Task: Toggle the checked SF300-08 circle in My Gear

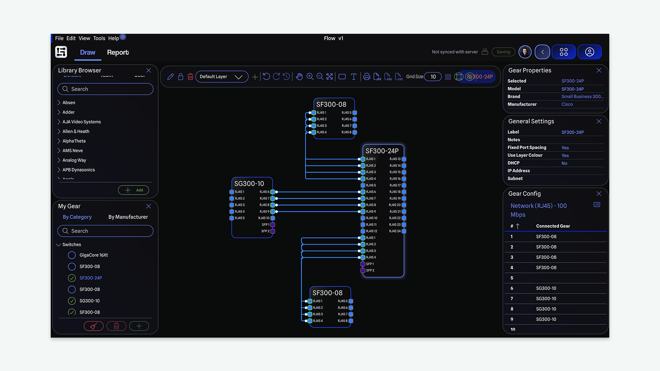Action: tap(72, 312)
